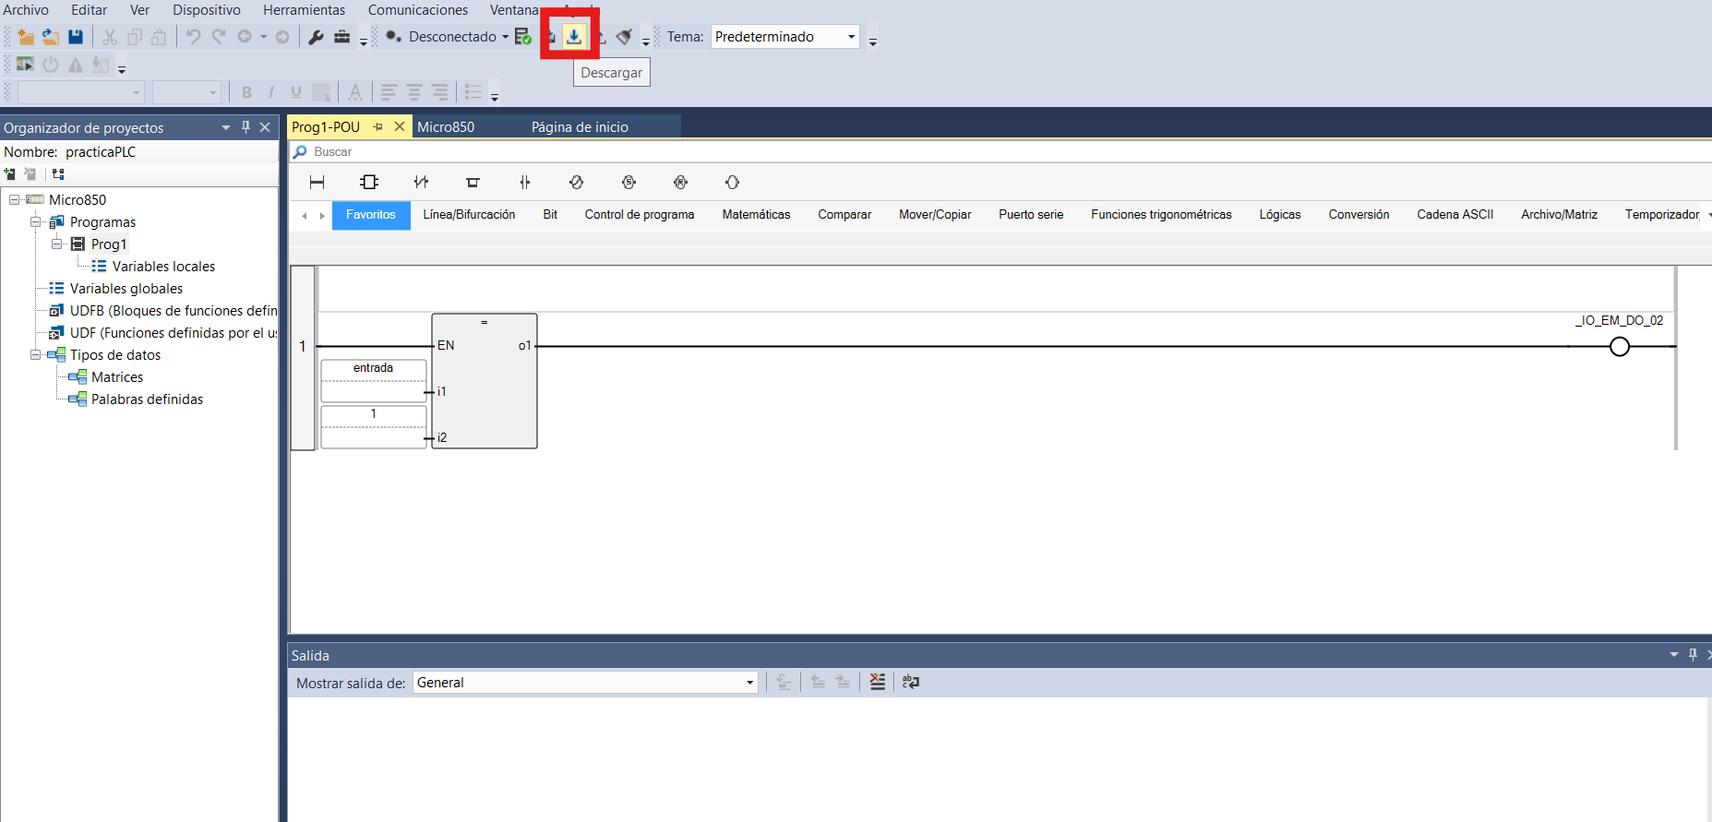Insert a set coil element
This screenshot has height=822, width=1712.
tap(629, 183)
